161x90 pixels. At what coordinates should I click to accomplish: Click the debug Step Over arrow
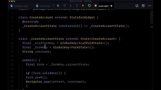tap(64, 6)
